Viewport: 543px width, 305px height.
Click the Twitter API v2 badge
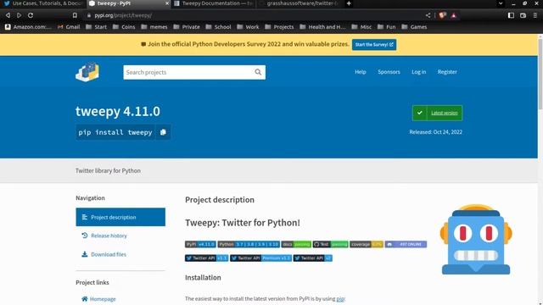313,258
